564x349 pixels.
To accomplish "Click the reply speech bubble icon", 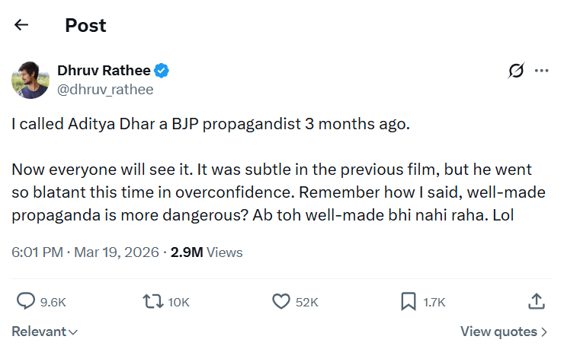I will click(26, 302).
